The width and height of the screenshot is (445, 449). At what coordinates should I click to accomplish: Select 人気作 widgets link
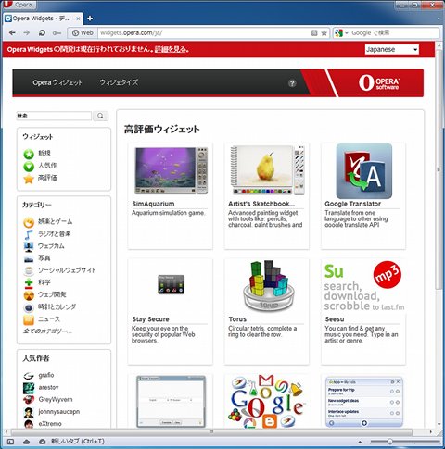click(47, 165)
